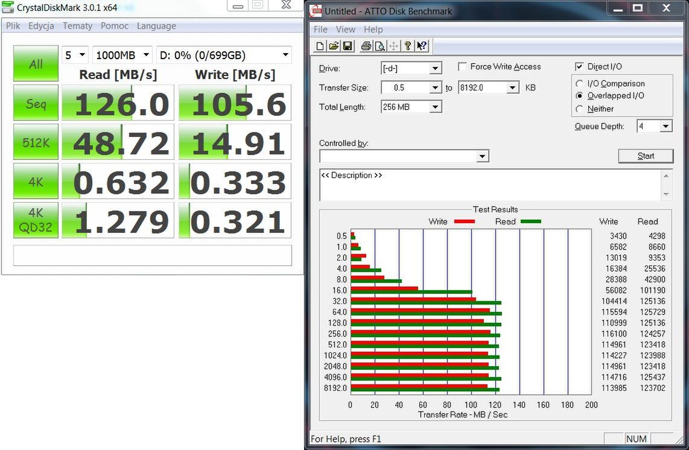
Task: Click the grayed move arrows toolbar icon
Action: click(394, 46)
